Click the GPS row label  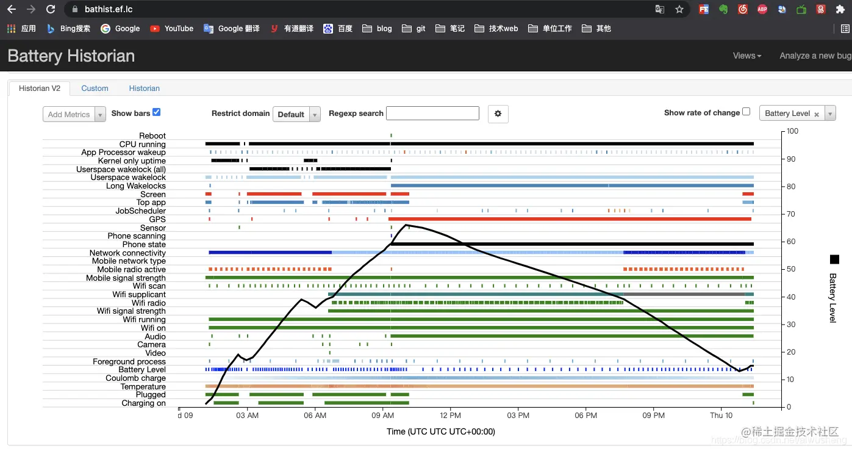[x=157, y=219]
